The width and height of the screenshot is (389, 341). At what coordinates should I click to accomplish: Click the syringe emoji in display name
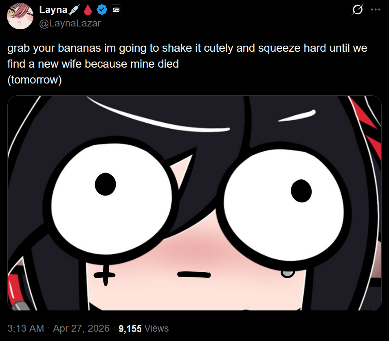[74, 10]
